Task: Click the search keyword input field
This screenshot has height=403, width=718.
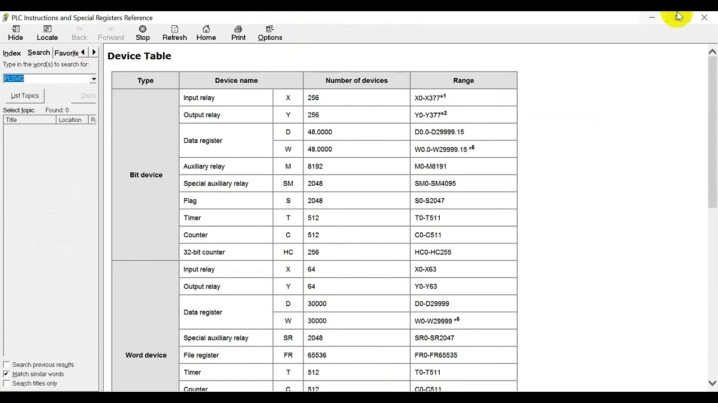Action: tap(47, 79)
